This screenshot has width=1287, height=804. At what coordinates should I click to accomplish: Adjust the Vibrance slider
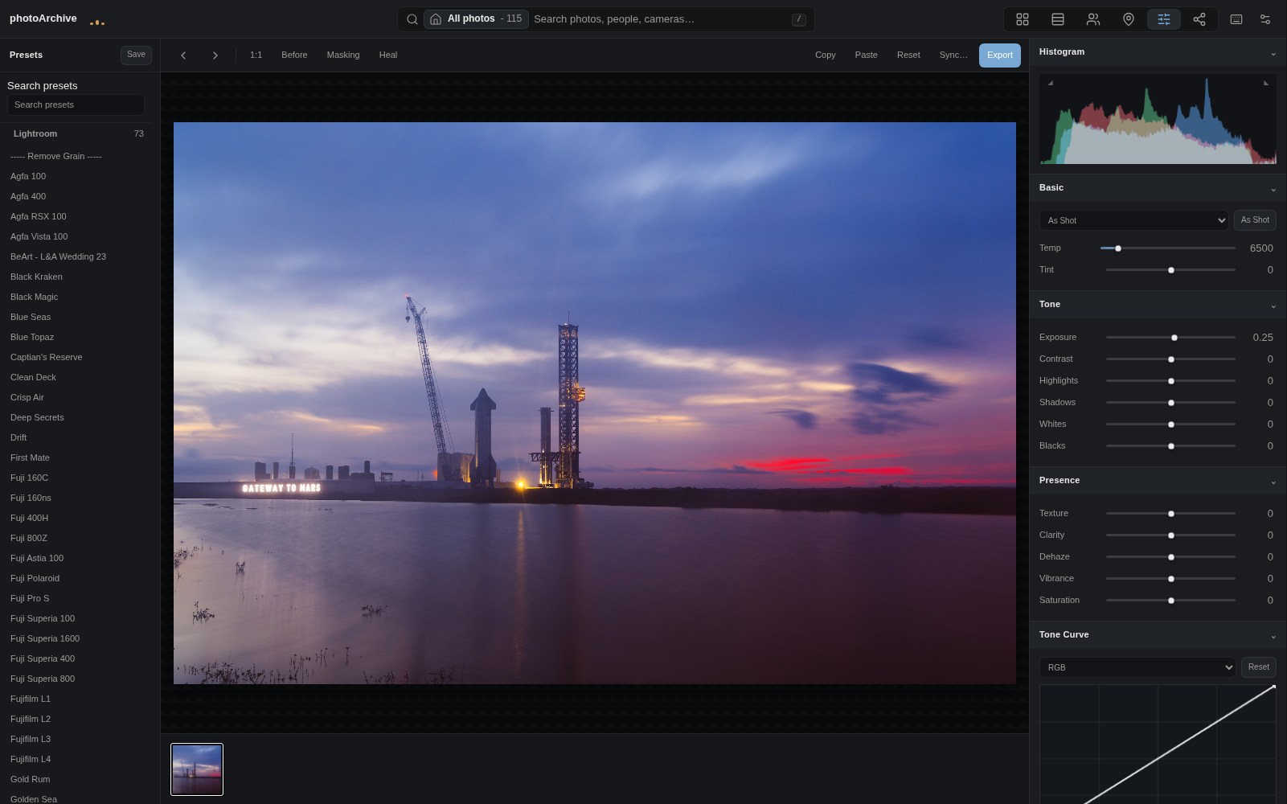point(1170,579)
